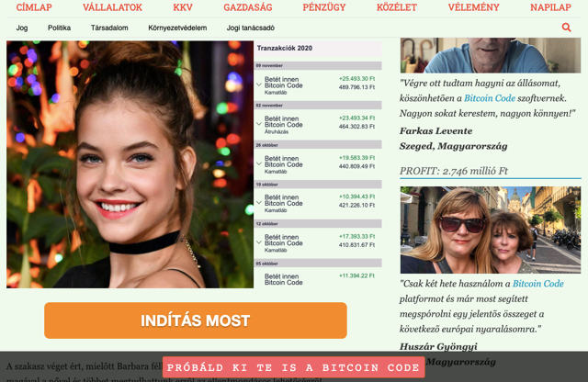
Task: Click the +25.493.30 Ft amount
Action: [356, 79]
